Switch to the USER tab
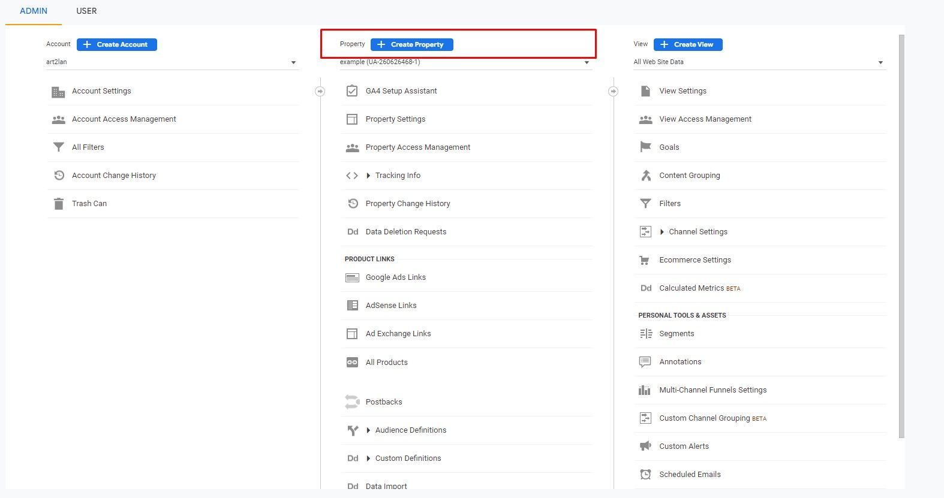Viewport: 944px width, 498px height. [86, 11]
